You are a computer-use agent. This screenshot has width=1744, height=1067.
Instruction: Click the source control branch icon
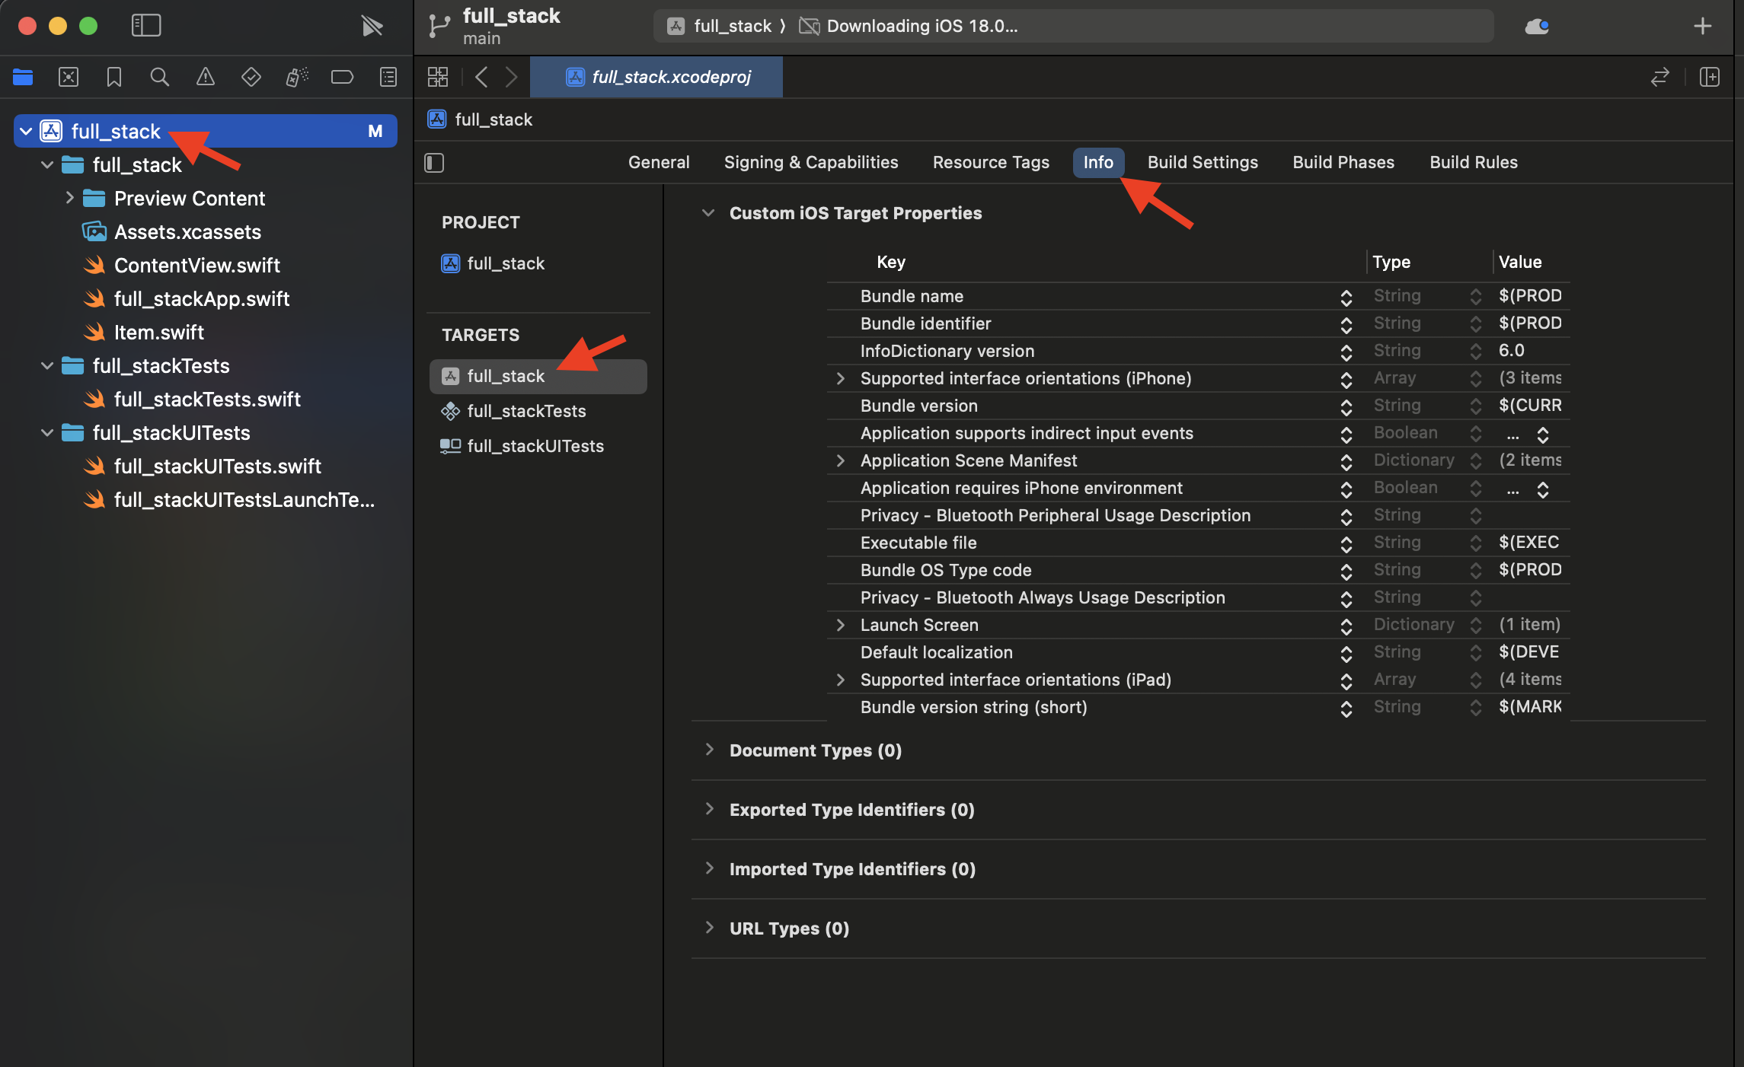pyautogui.click(x=439, y=26)
